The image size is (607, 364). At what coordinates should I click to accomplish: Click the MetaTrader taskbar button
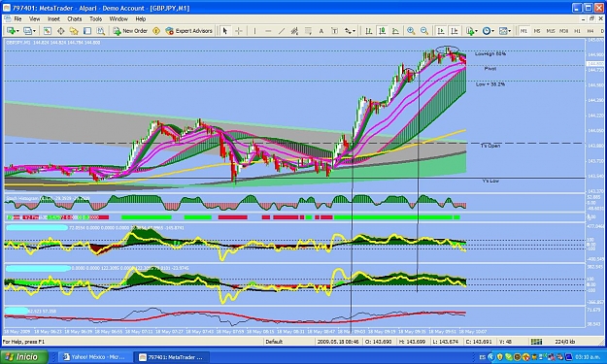tap(171, 357)
